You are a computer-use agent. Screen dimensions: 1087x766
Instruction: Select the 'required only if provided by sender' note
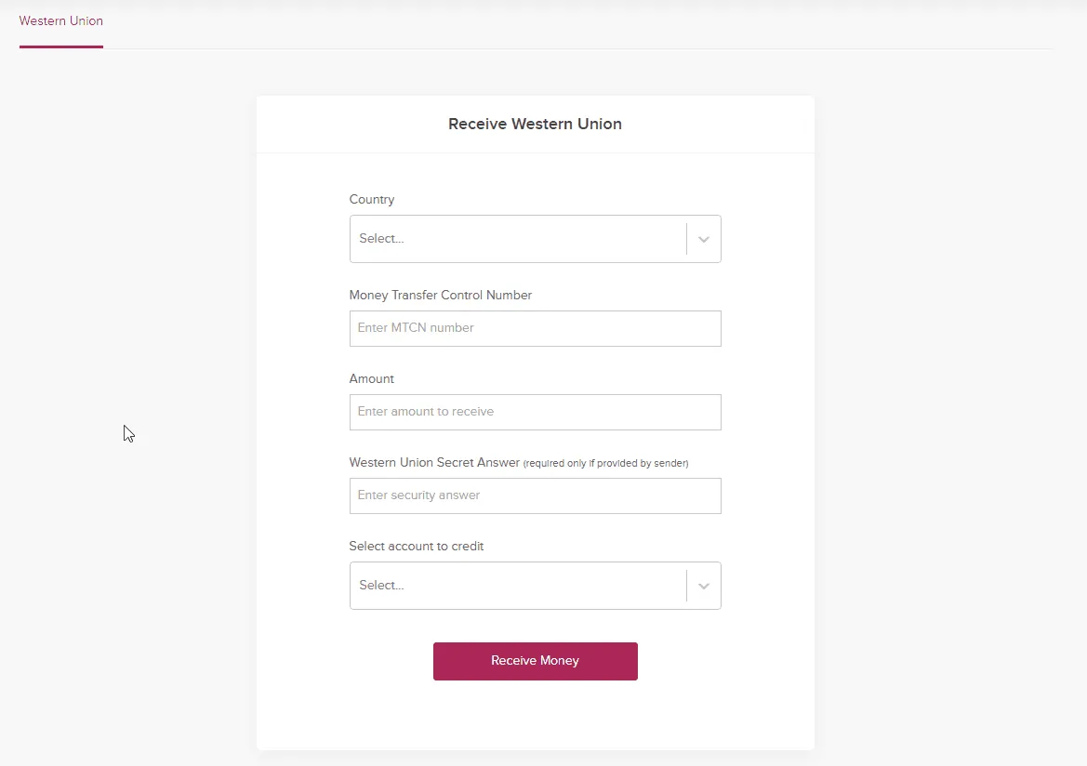pos(606,463)
